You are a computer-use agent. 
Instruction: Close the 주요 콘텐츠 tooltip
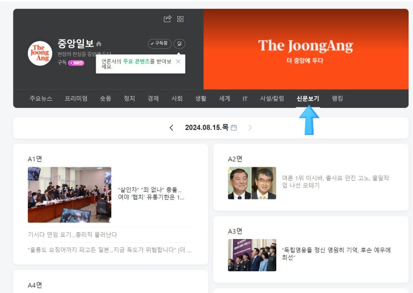tap(178, 61)
